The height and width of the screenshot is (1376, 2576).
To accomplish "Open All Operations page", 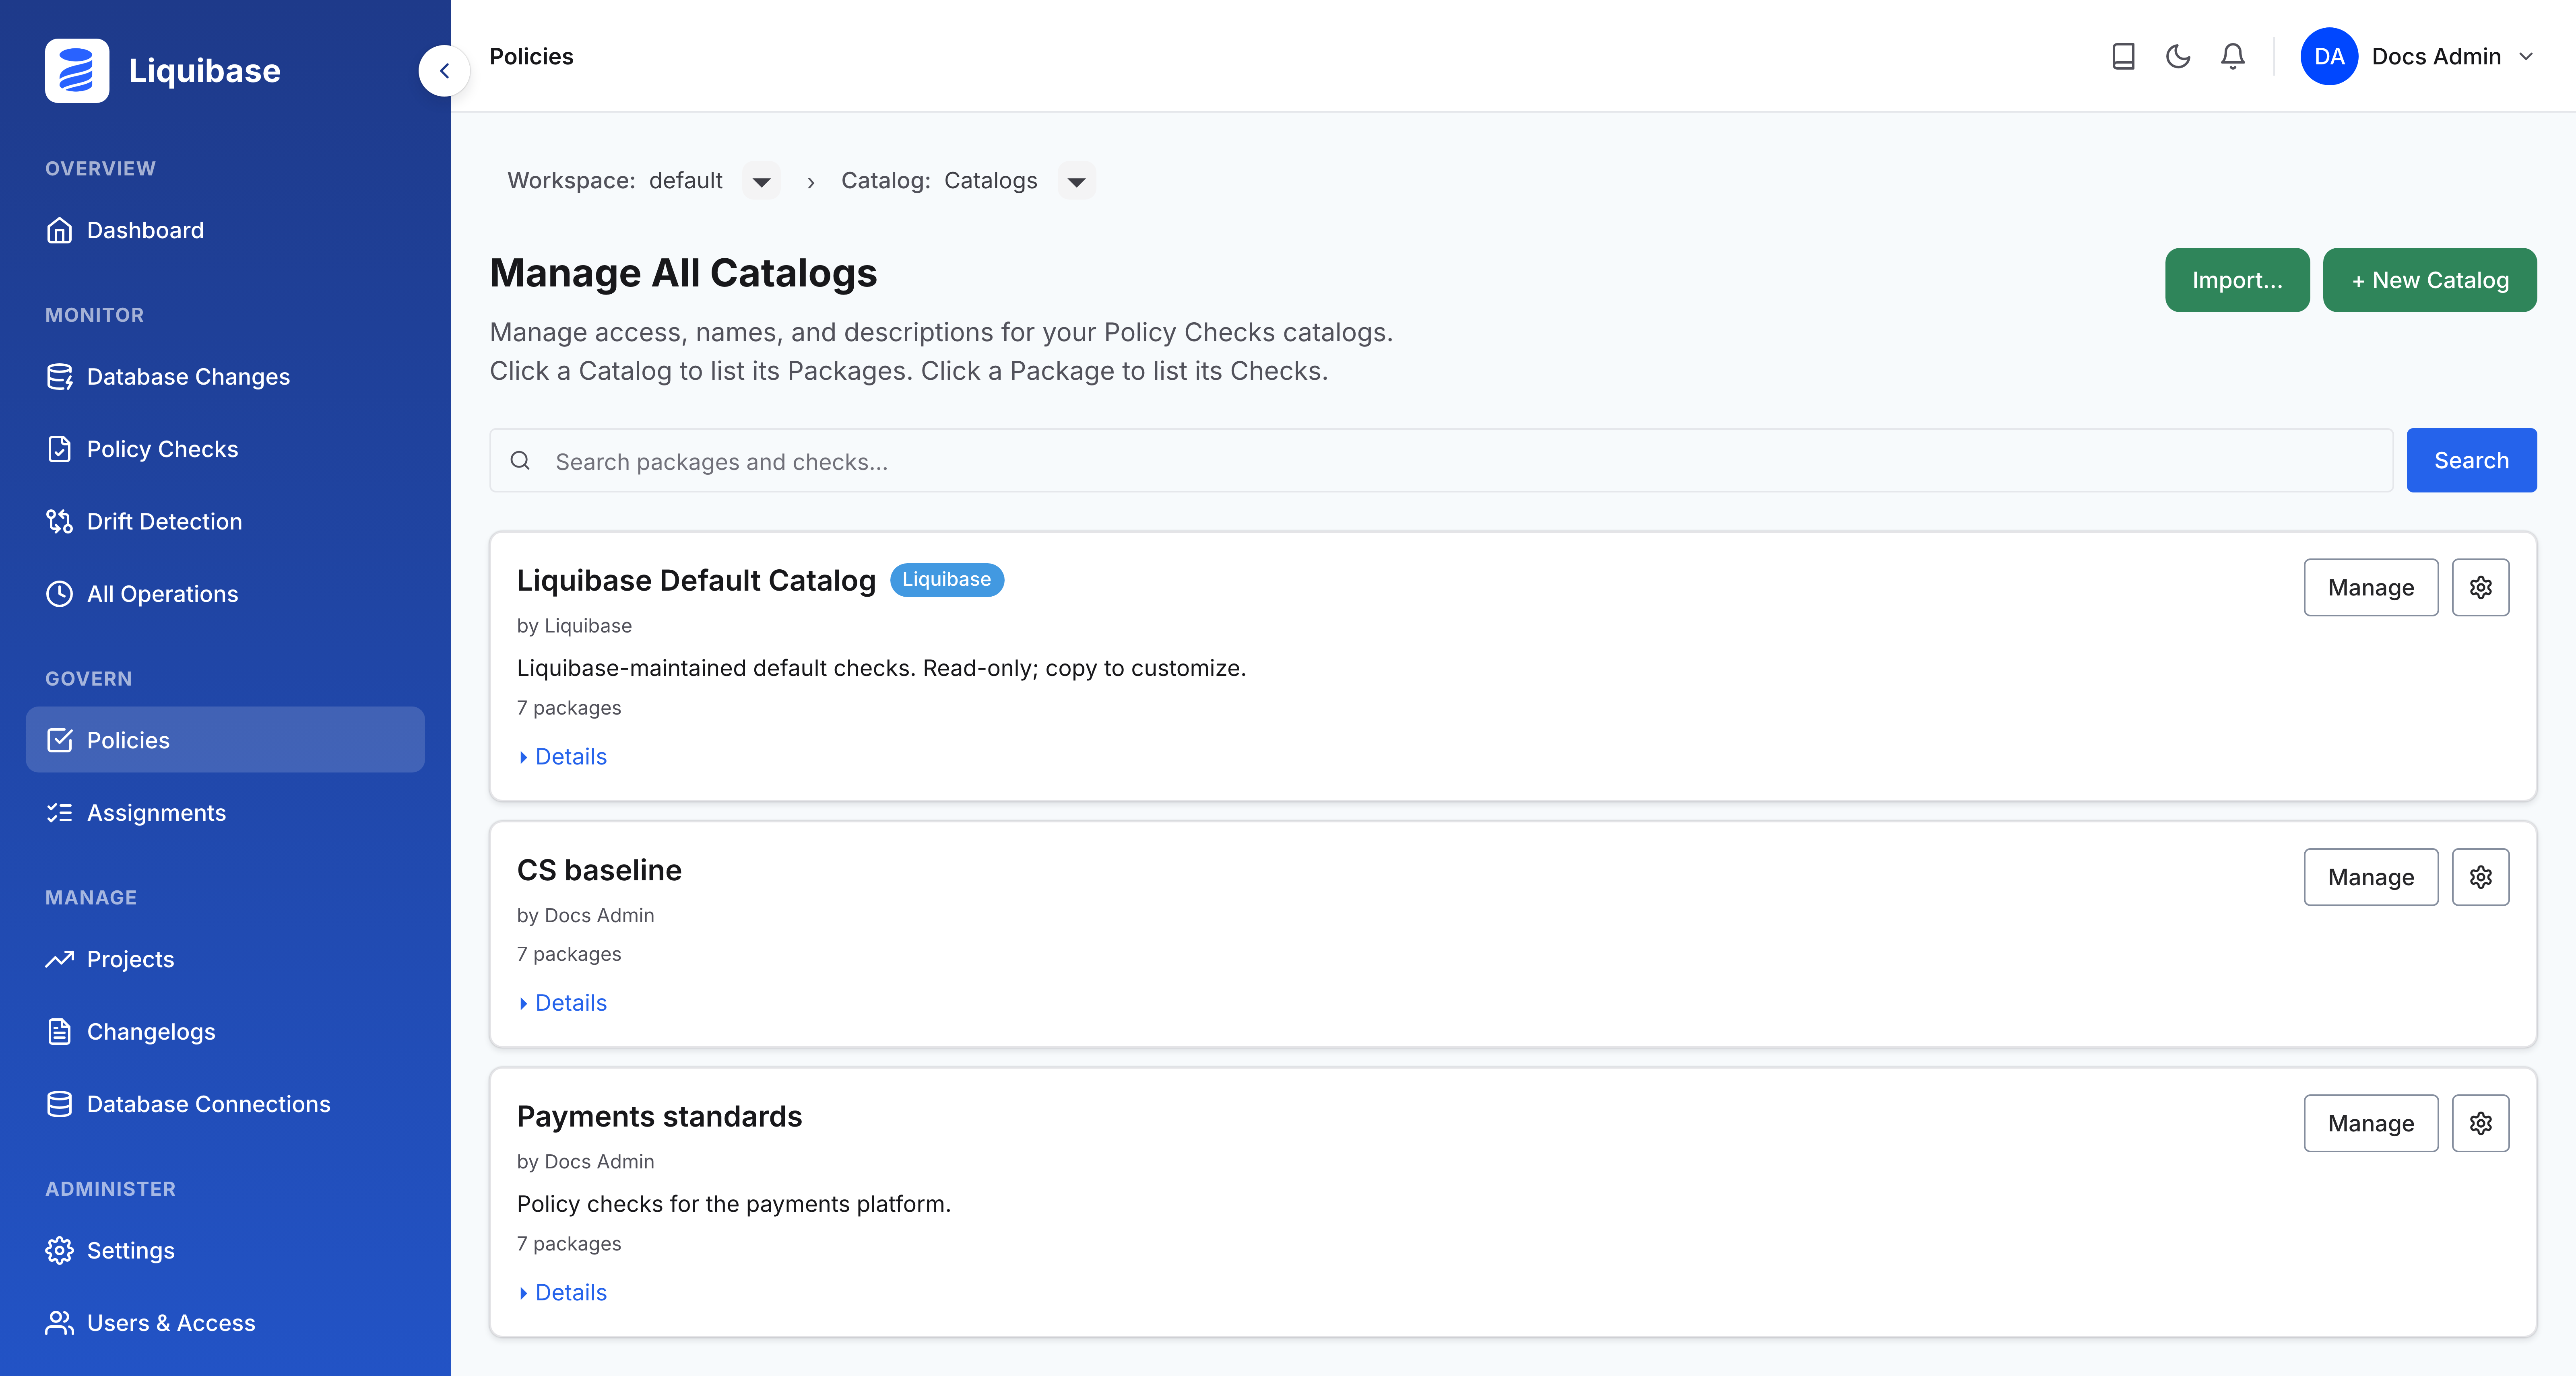I will coord(225,595).
